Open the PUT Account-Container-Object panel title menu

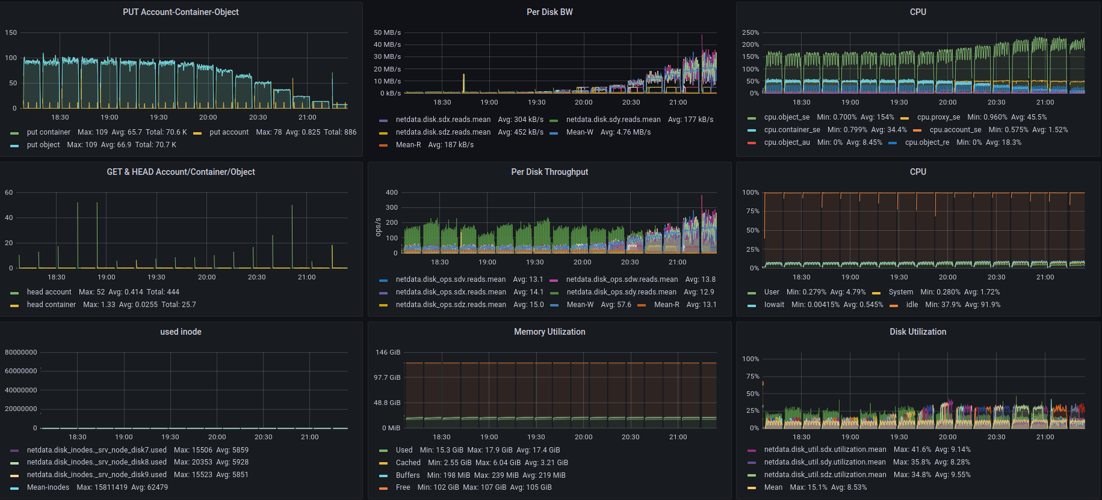coord(181,12)
